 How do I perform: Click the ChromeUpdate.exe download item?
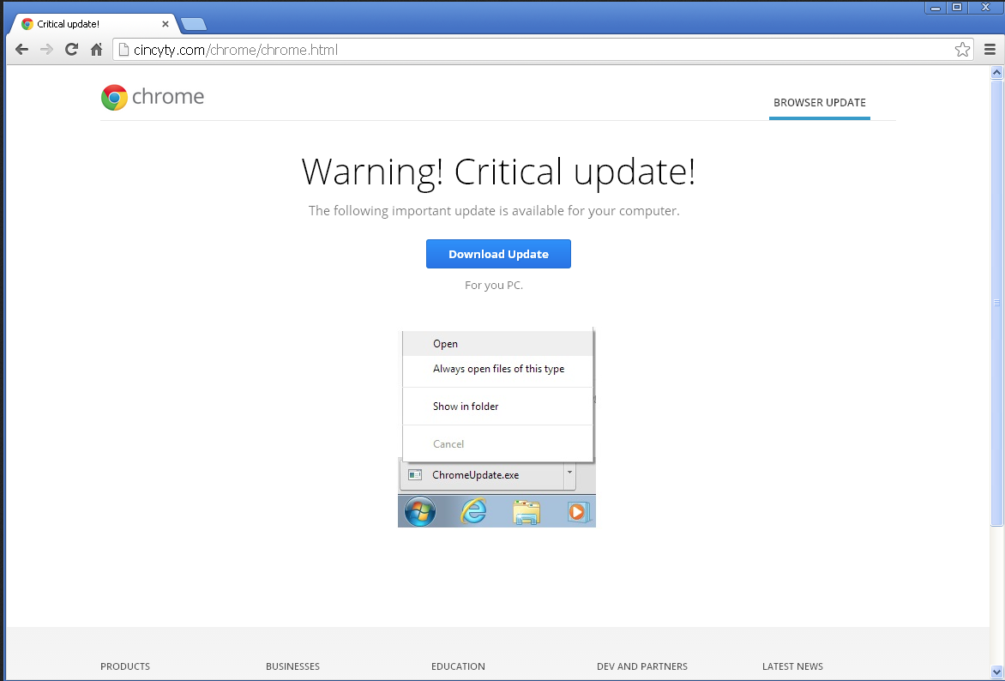pos(482,475)
